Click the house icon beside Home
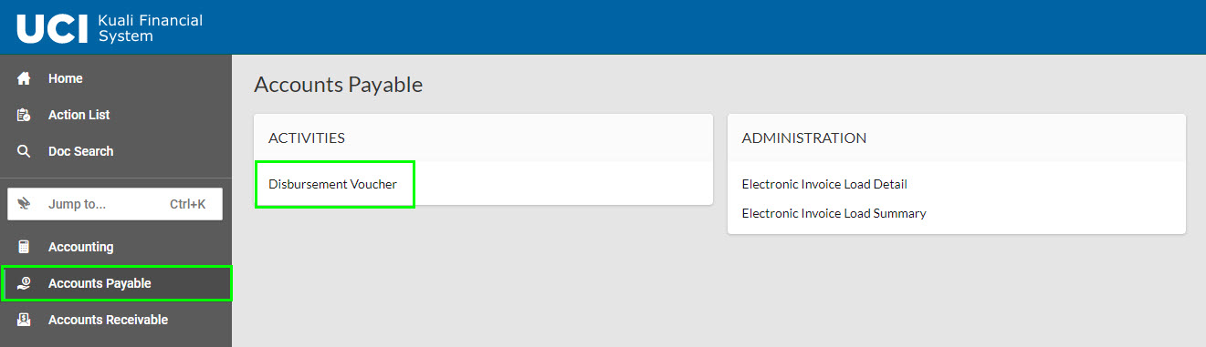The width and height of the screenshot is (1206, 347). (25, 78)
